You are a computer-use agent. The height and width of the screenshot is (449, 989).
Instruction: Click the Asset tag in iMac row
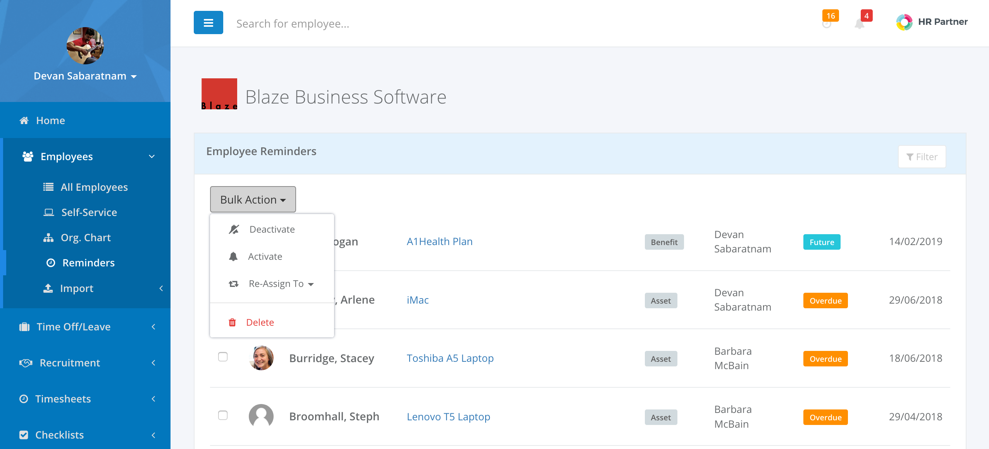661,300
